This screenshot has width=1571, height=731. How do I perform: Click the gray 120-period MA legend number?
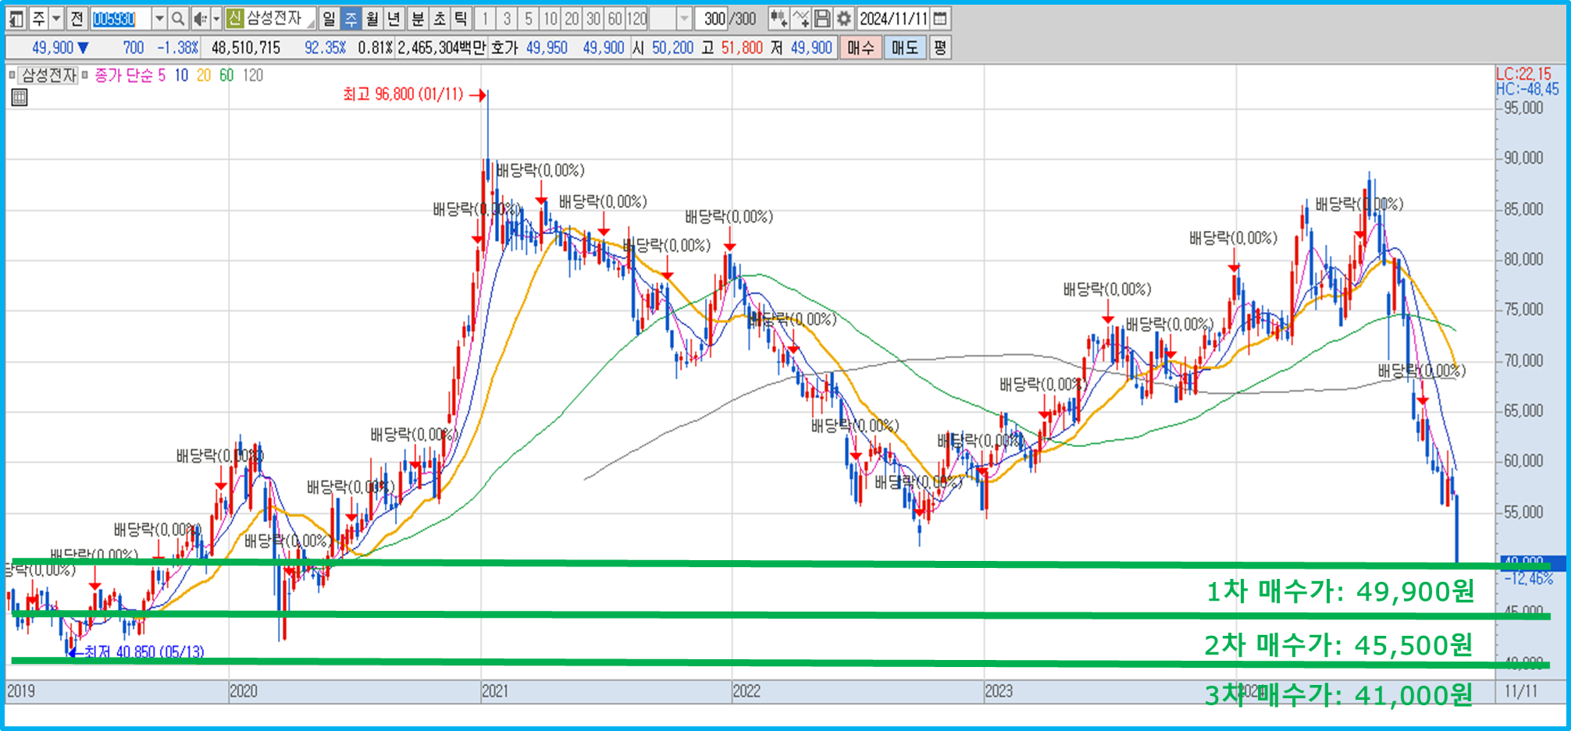(x=253, y=75)
